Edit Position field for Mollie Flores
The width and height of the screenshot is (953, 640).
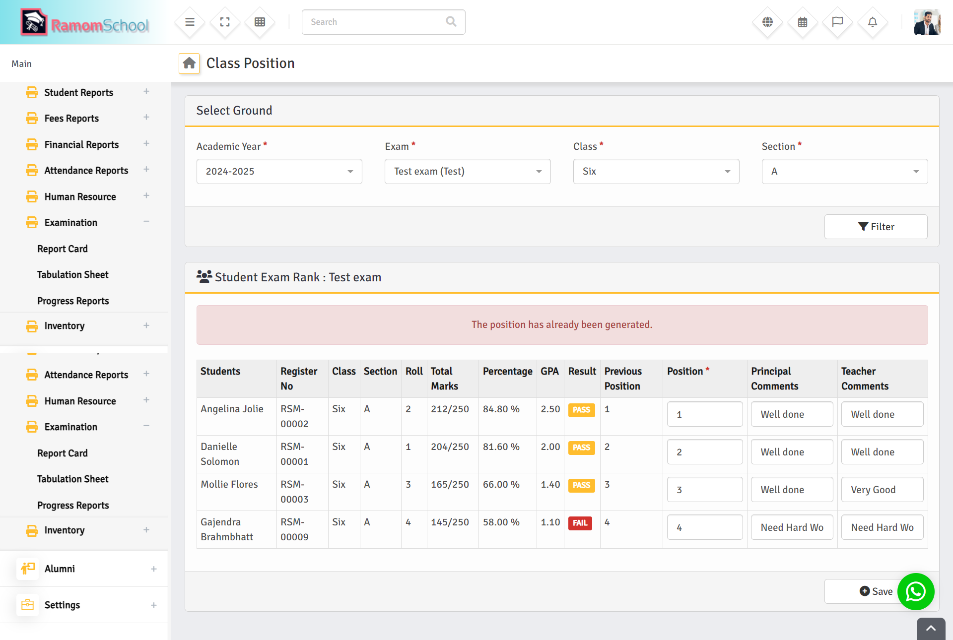click(705, 490)
